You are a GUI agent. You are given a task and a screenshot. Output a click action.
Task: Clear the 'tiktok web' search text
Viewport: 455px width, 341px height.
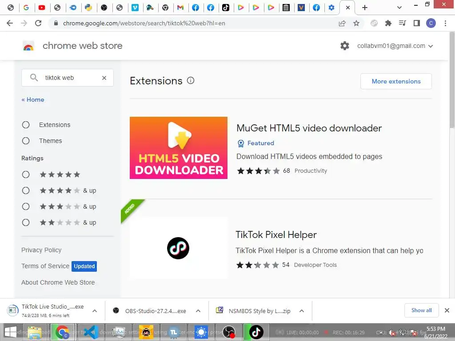(x=104, y=78)
